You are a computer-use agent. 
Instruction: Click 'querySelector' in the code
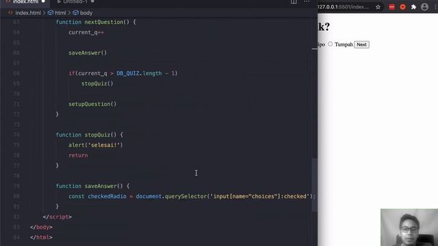[x=185, y=196]
